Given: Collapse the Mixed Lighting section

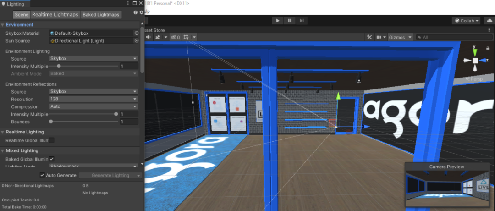Looking at the screenshot, I should point(3,150).
